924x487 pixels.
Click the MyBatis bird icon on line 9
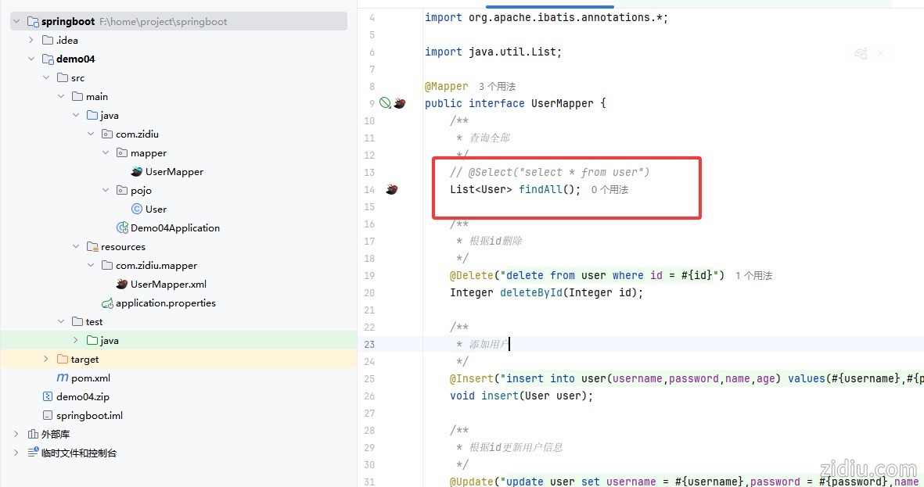399,103
